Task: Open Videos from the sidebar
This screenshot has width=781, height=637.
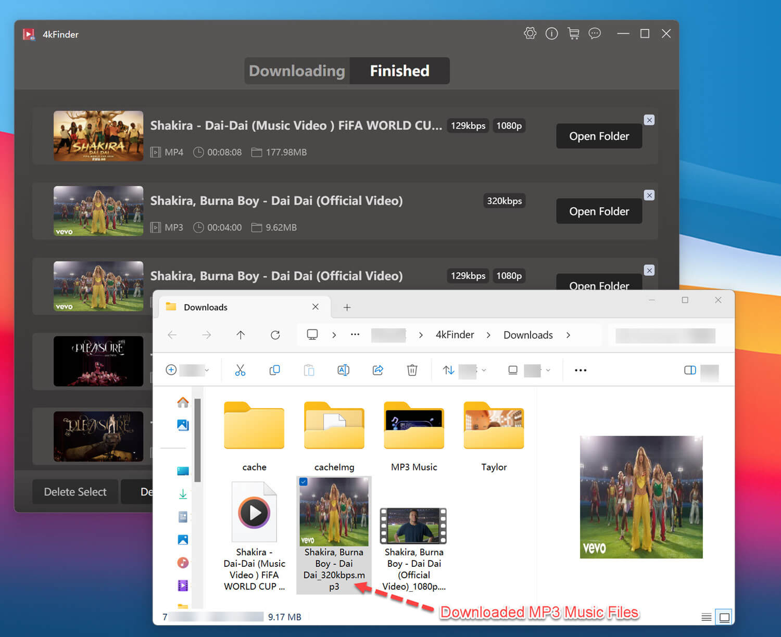Action: click(183, 585)
